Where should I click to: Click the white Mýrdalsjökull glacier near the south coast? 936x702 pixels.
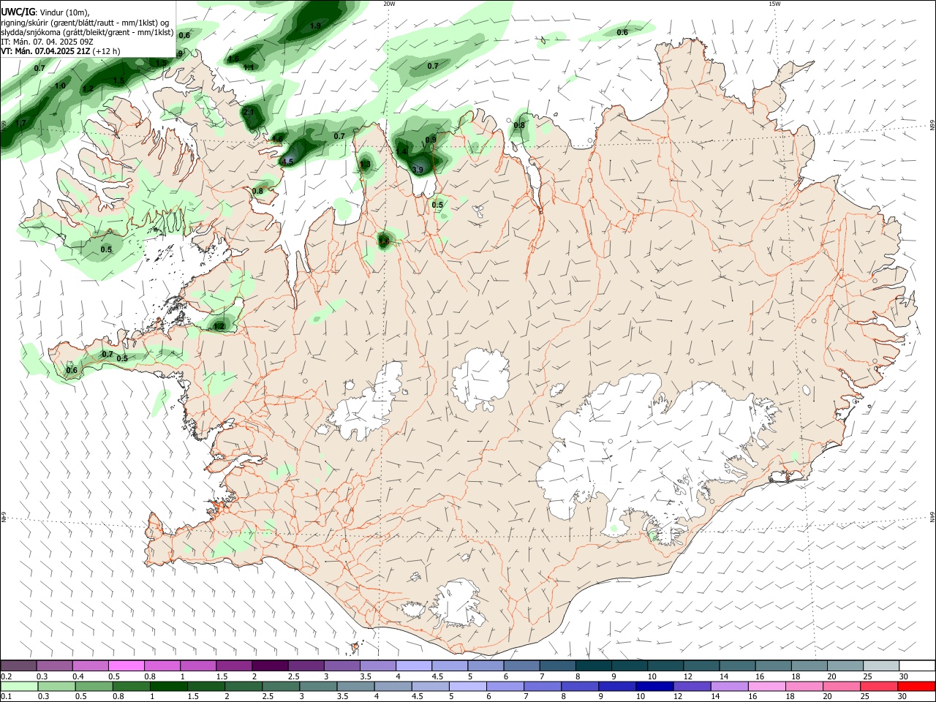pyautogui.click(x=458, y=604)
